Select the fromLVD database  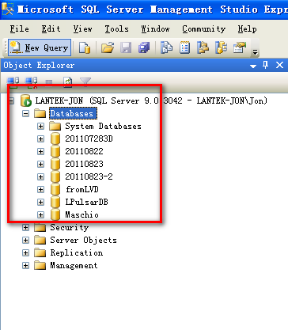pyautogui.click(x=82, y=189)
